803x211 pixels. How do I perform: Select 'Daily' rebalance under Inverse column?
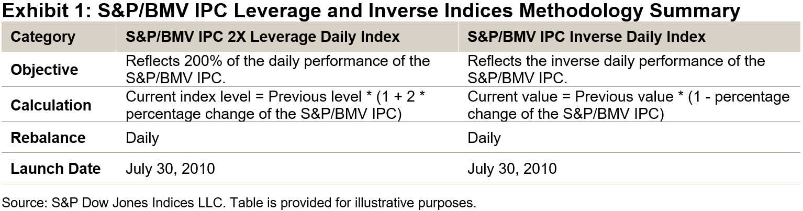pos(484,138)
